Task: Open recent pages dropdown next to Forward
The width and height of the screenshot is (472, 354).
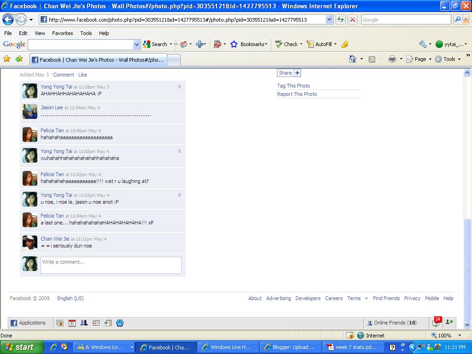Action: pos(31,20)
